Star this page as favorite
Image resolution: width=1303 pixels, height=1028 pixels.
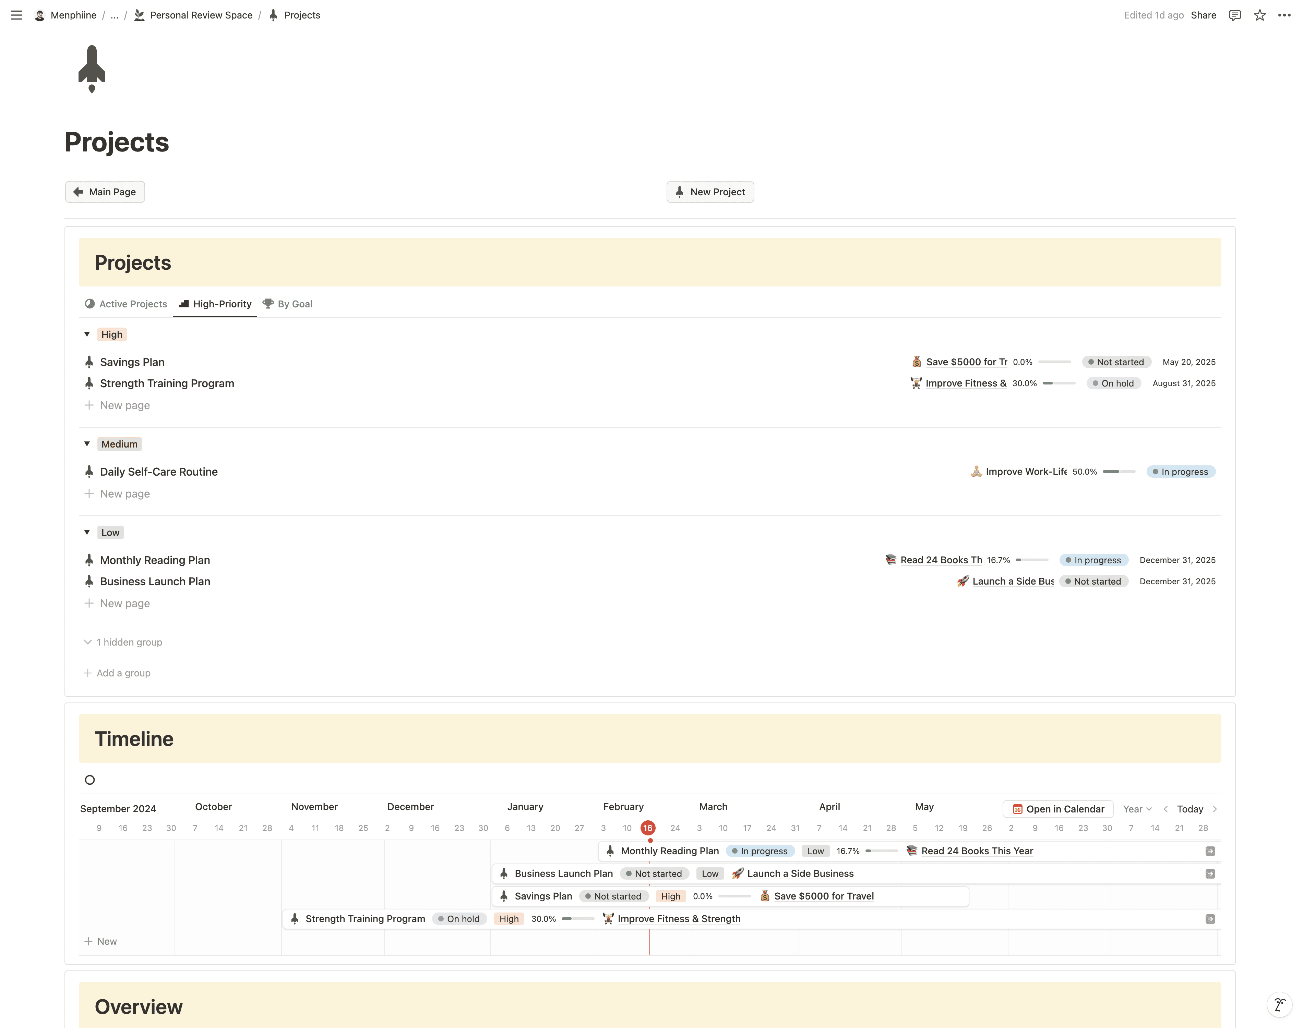[1260, 15]
